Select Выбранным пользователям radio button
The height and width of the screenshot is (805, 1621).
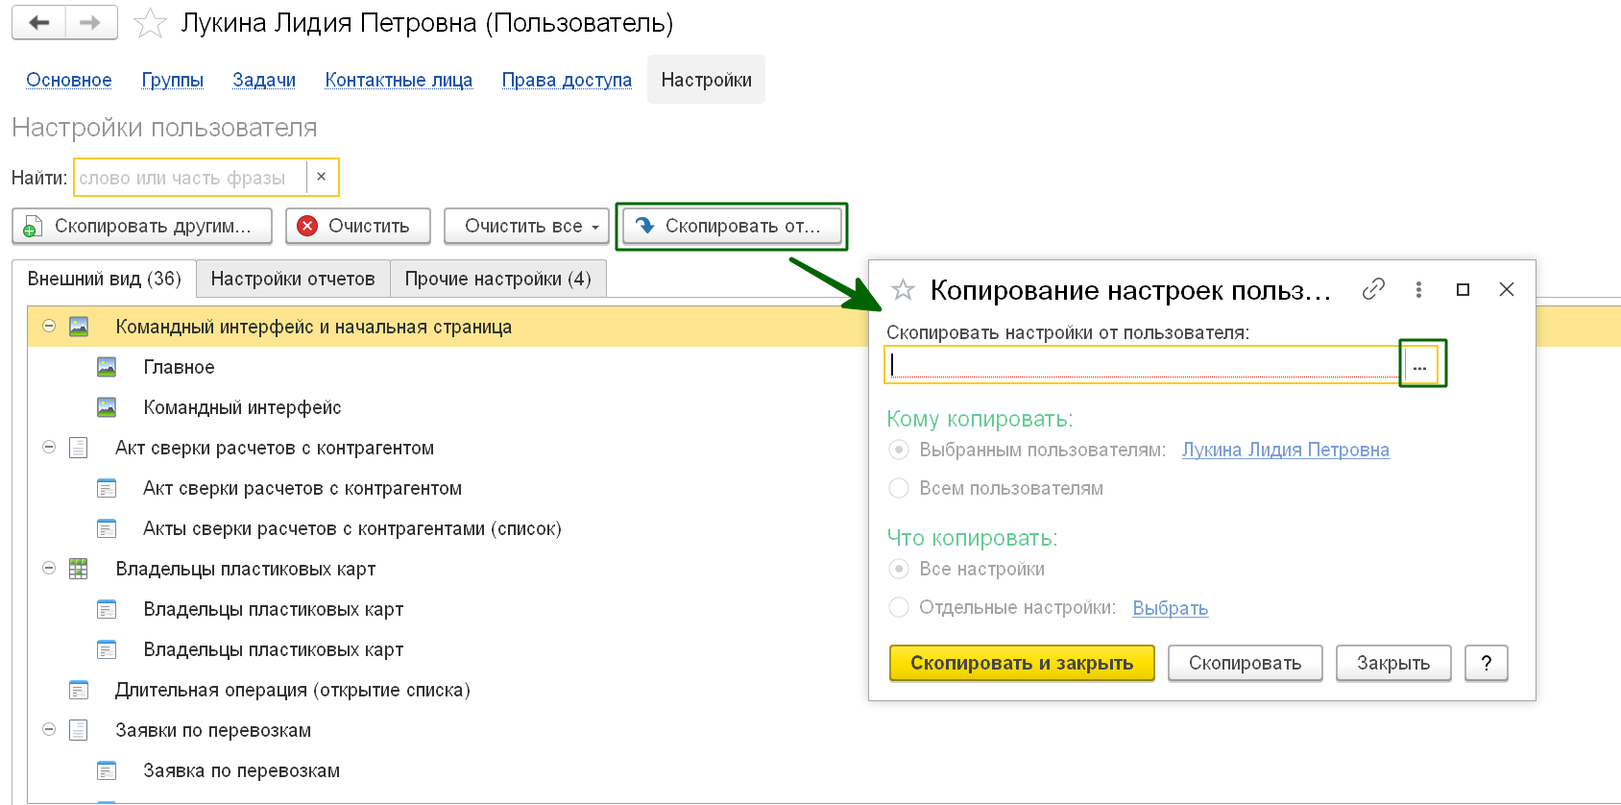pos(899,450)
